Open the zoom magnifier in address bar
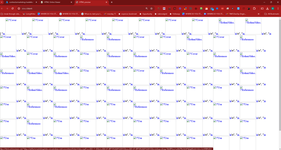Image resolution: width=281 pixels, height=150 pixels. tap(147, 8)
